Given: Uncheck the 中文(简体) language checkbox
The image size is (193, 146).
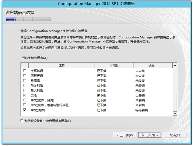Looking at the screenshot, I should pyautogui.click(x=24, y=110).
